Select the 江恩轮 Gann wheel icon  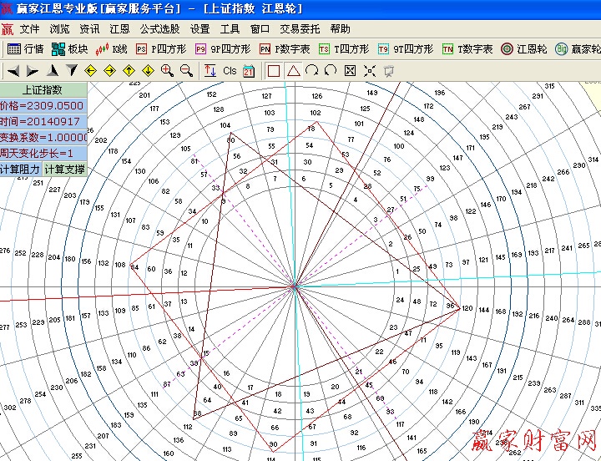pos(523,49)
